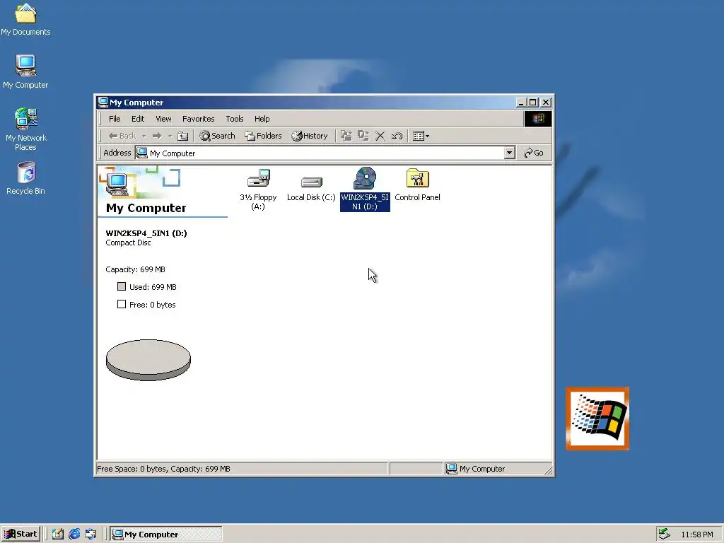Click the Free space white legend swatch
The width and height of the screenshot is (724, 543).
pyautogui.click(x=122, y=304)
